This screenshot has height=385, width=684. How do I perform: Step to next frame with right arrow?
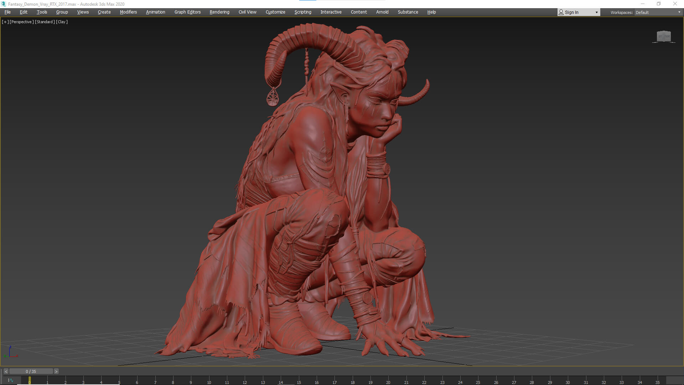(56, 371)
